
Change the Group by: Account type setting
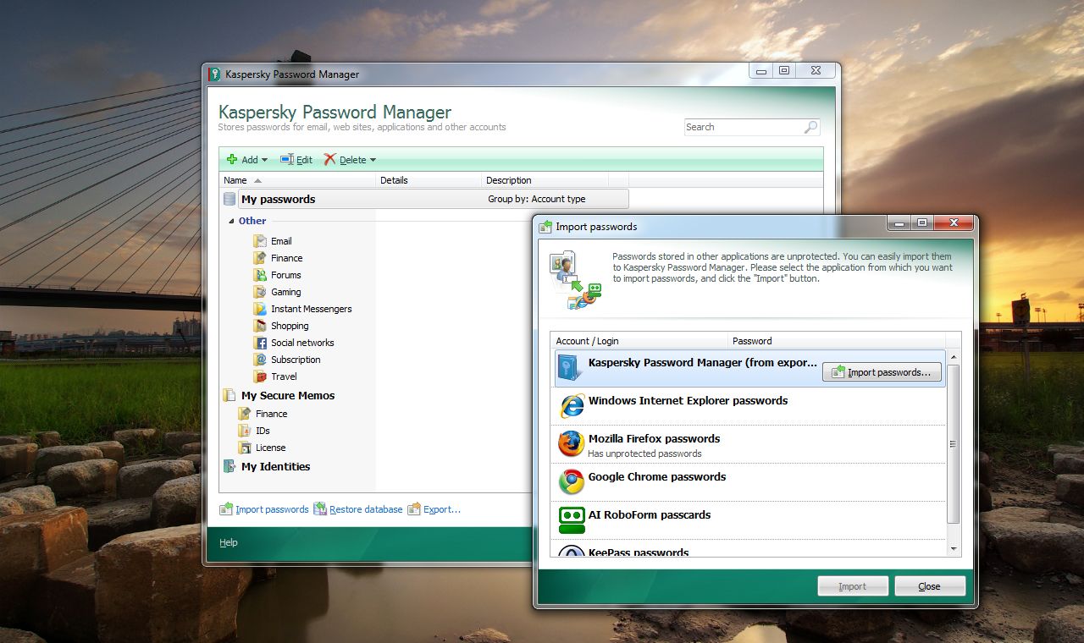tap(537, 199)
